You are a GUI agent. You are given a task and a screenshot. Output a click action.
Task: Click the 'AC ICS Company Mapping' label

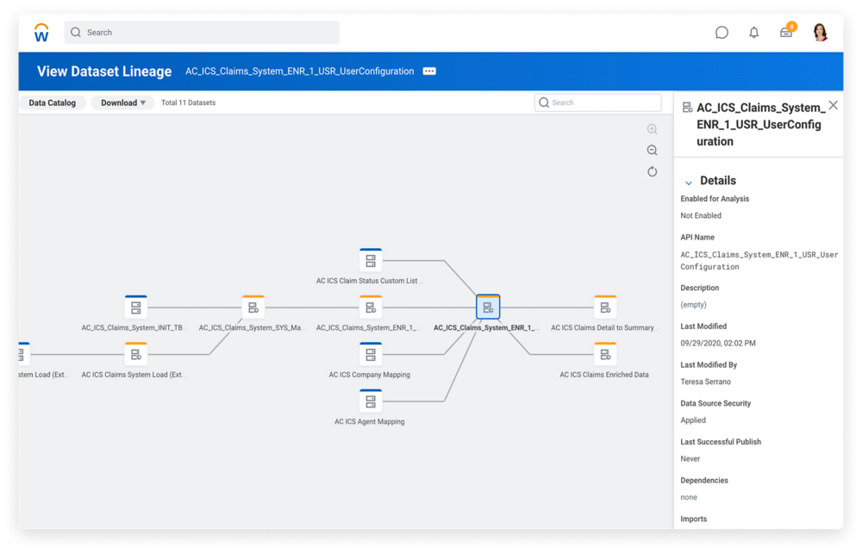[370, 375]
